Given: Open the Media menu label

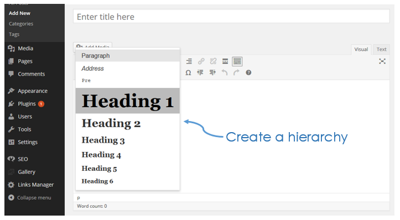Looking at the screenshot, I should [x=25, y=49].
